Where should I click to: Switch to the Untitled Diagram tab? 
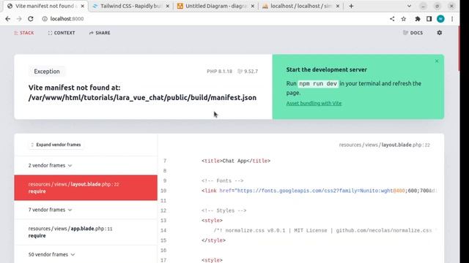(215, 6)
